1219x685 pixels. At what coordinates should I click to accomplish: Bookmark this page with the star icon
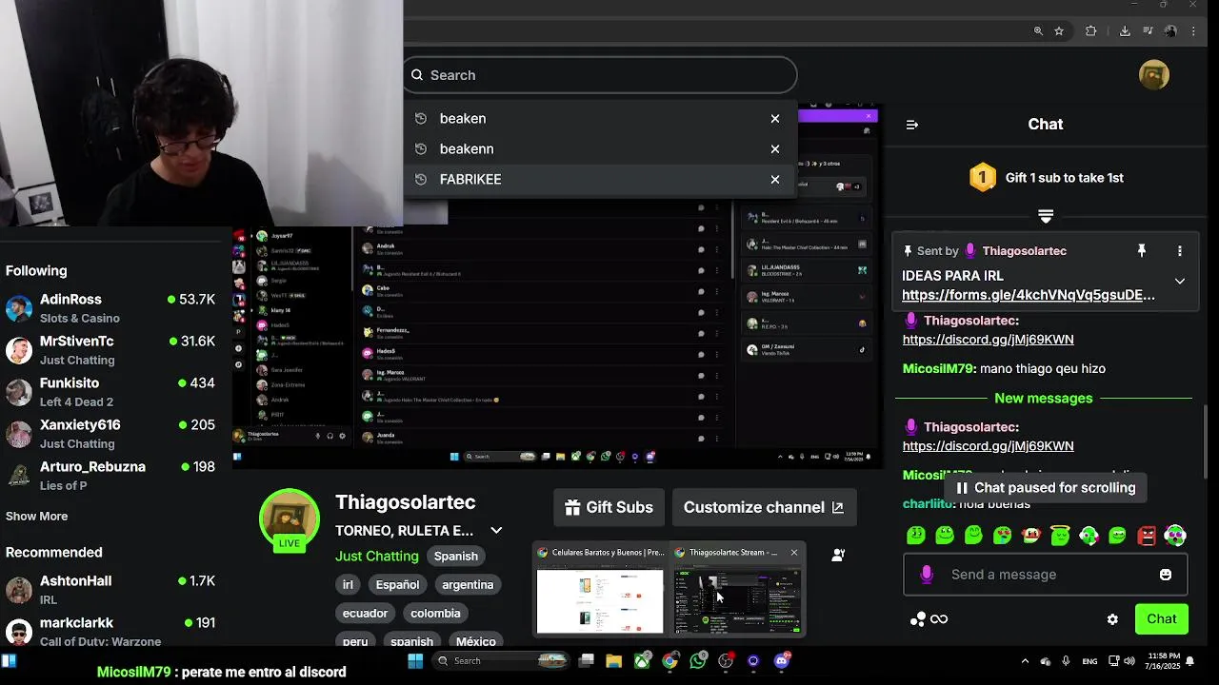click(x=1059, y=31)
